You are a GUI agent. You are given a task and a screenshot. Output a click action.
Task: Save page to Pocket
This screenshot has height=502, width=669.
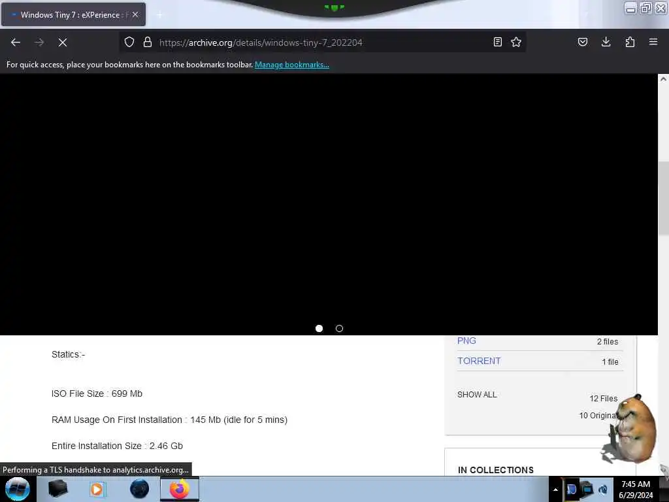[583, 42]
